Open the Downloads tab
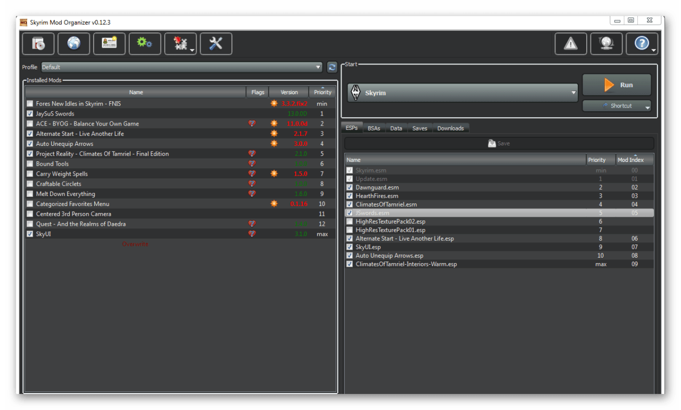 tap(451, 128)
